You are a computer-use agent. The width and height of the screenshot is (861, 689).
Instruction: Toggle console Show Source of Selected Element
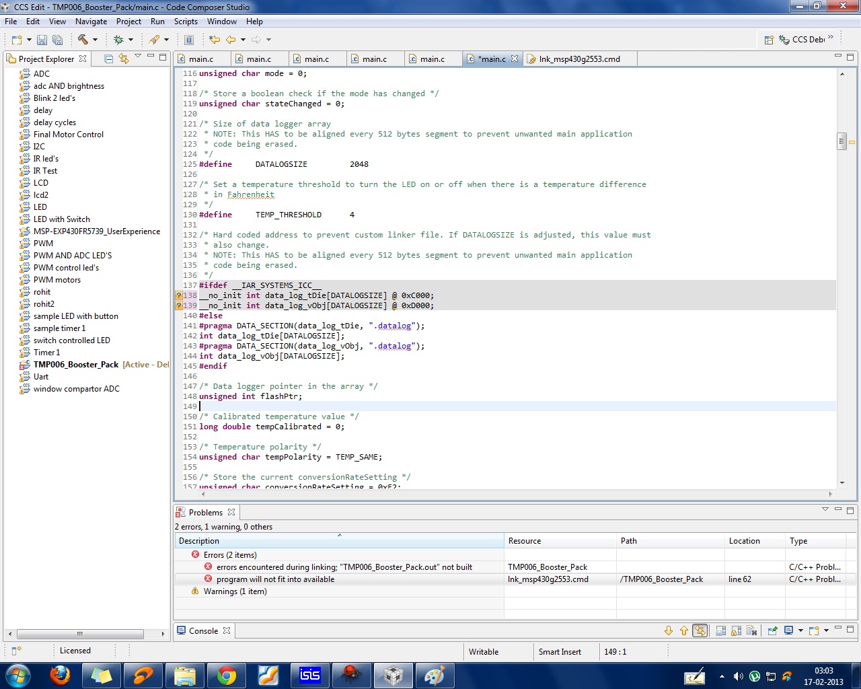coord(700,630)
